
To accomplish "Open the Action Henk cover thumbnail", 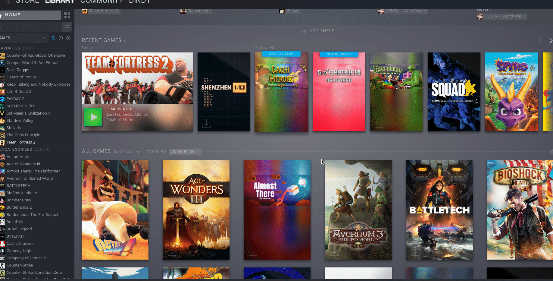I will tap(115, 210).
